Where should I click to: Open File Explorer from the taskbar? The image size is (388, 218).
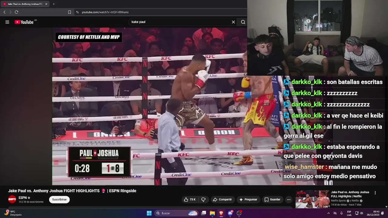point(212,213)
